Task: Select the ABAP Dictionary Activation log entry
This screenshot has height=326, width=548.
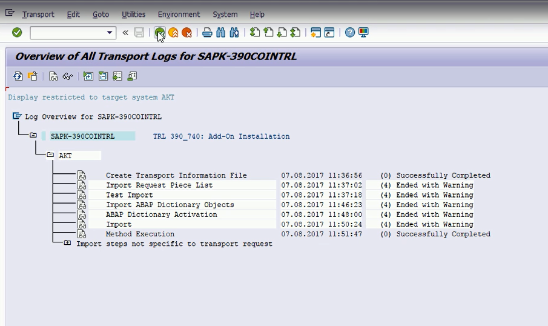Action: pos(161,215)
